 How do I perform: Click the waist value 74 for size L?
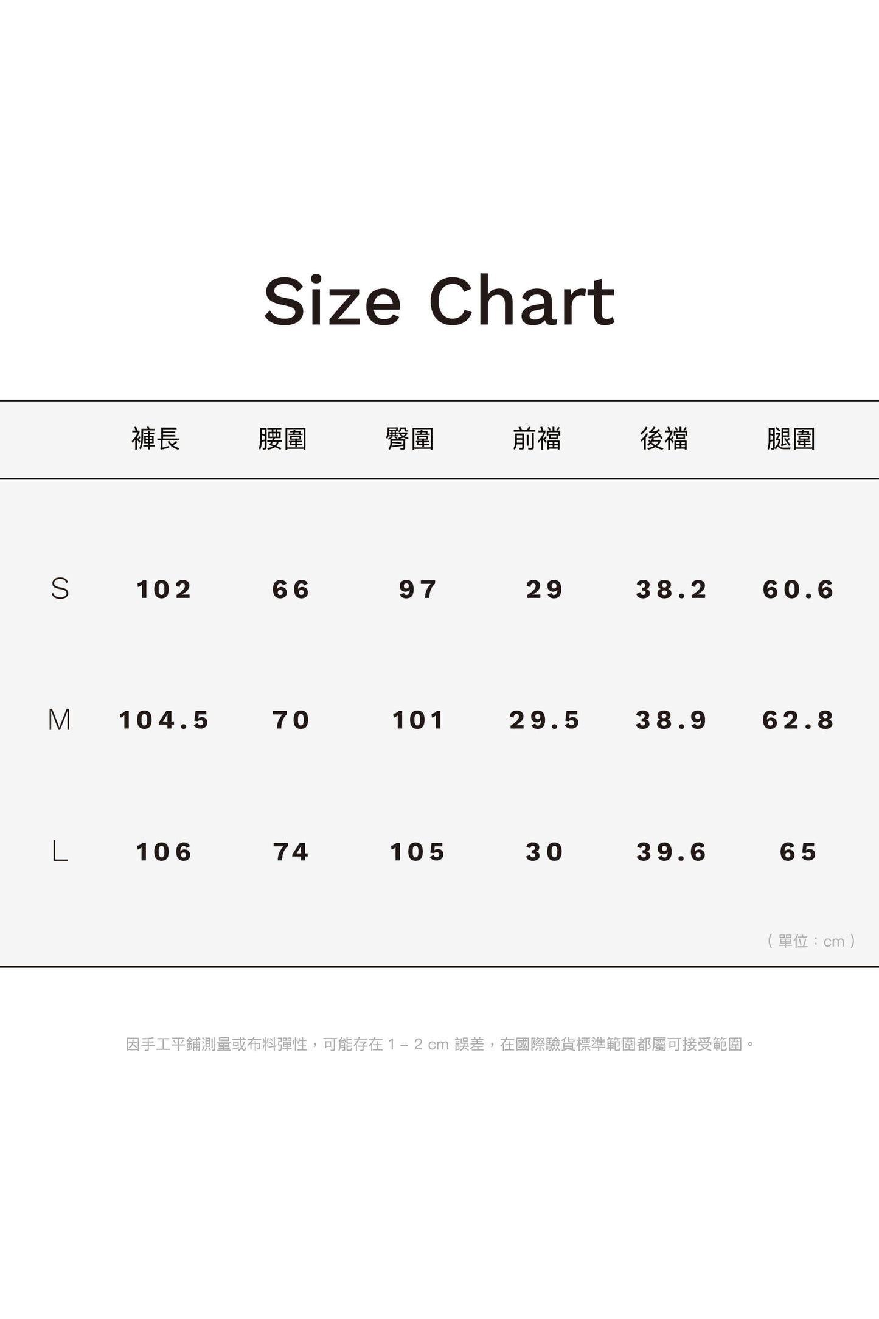tap(291, 852)
